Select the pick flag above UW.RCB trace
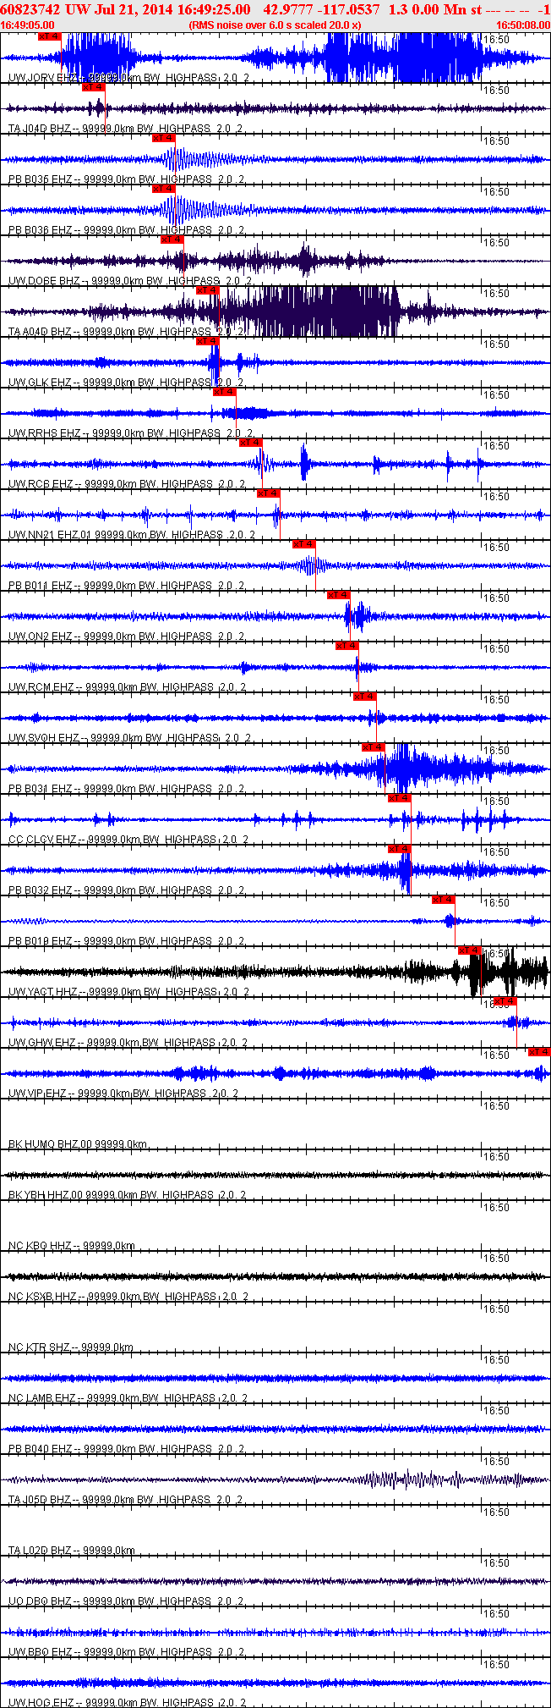 pos(251,443)
